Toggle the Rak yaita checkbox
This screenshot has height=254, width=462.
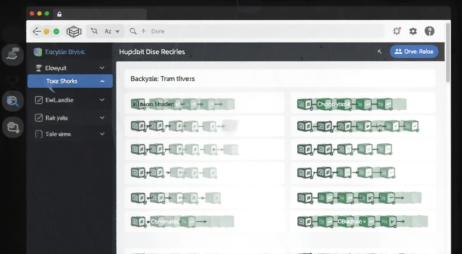coord(39,118)
